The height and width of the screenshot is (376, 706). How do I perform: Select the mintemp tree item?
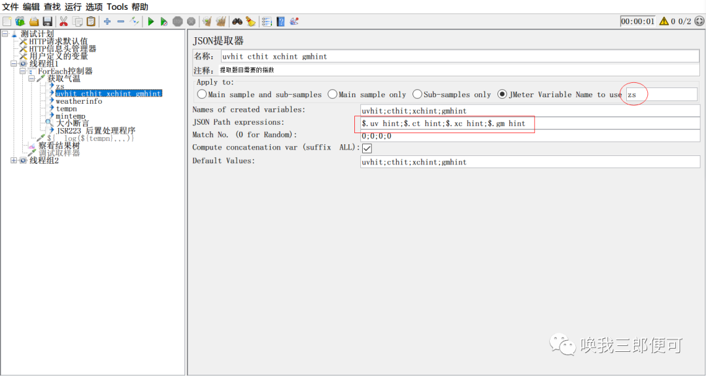70,116
